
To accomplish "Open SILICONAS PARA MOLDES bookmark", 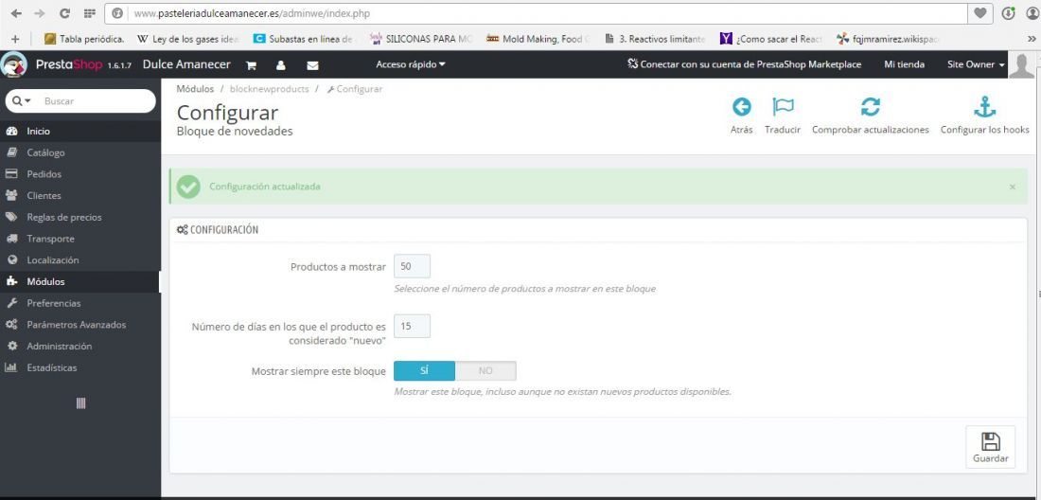I will [x=421, y=39].
